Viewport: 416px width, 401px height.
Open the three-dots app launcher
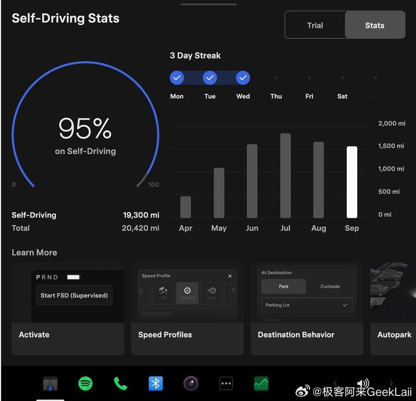tap(226, 383)
